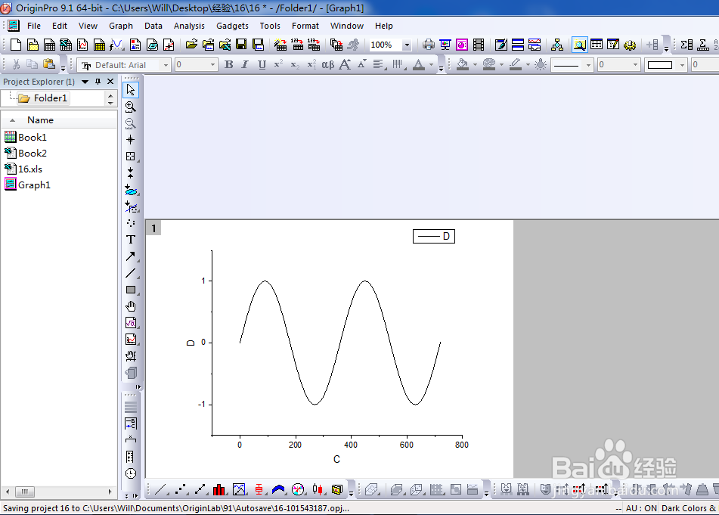Click the Name column header

click(60, 120)
